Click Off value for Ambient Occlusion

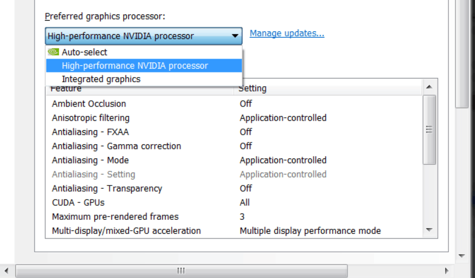tap(246, 104)
